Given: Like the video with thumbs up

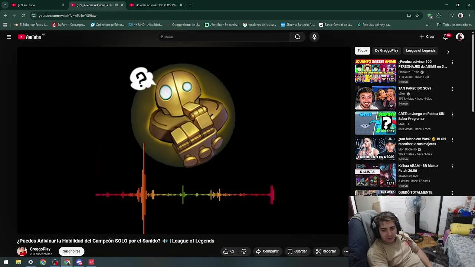Looking at the screenshot, I should pos(229,251).
